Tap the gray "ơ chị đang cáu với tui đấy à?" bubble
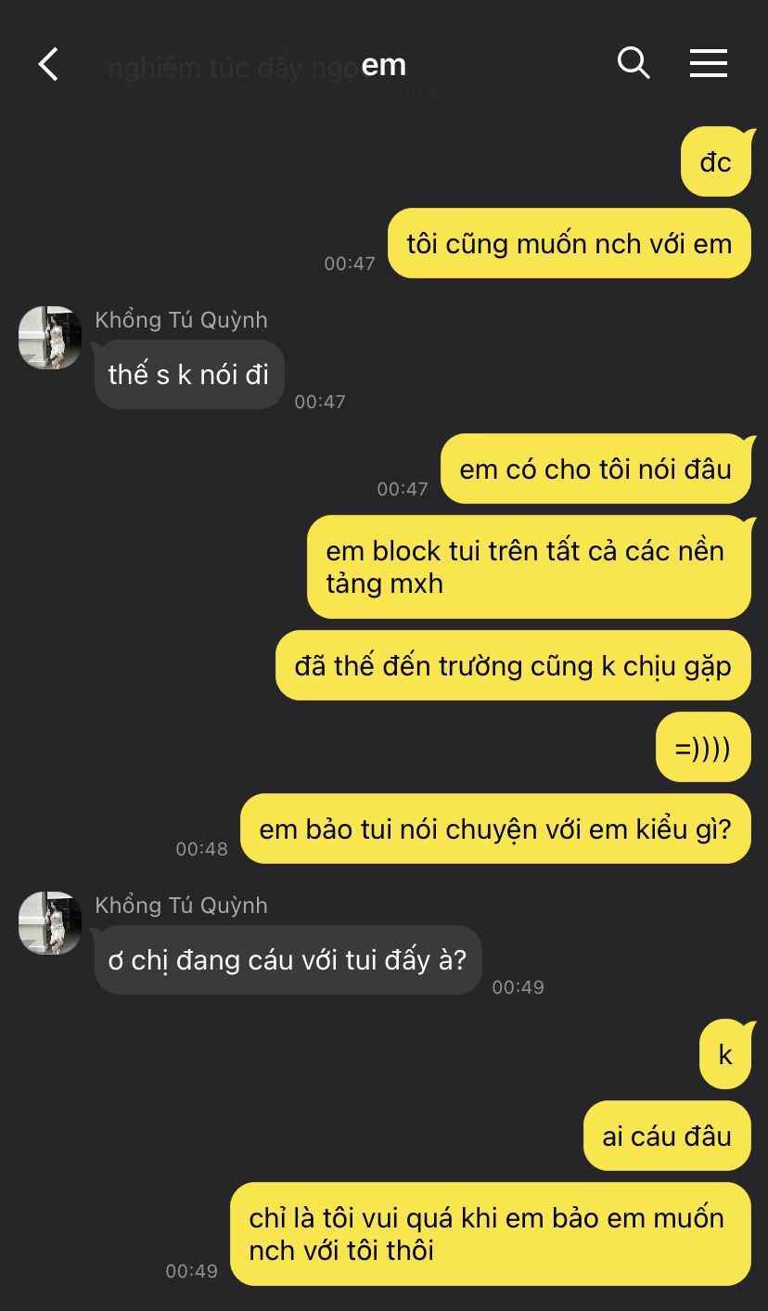Viewport: 768px width, 1311px height. 288,959
